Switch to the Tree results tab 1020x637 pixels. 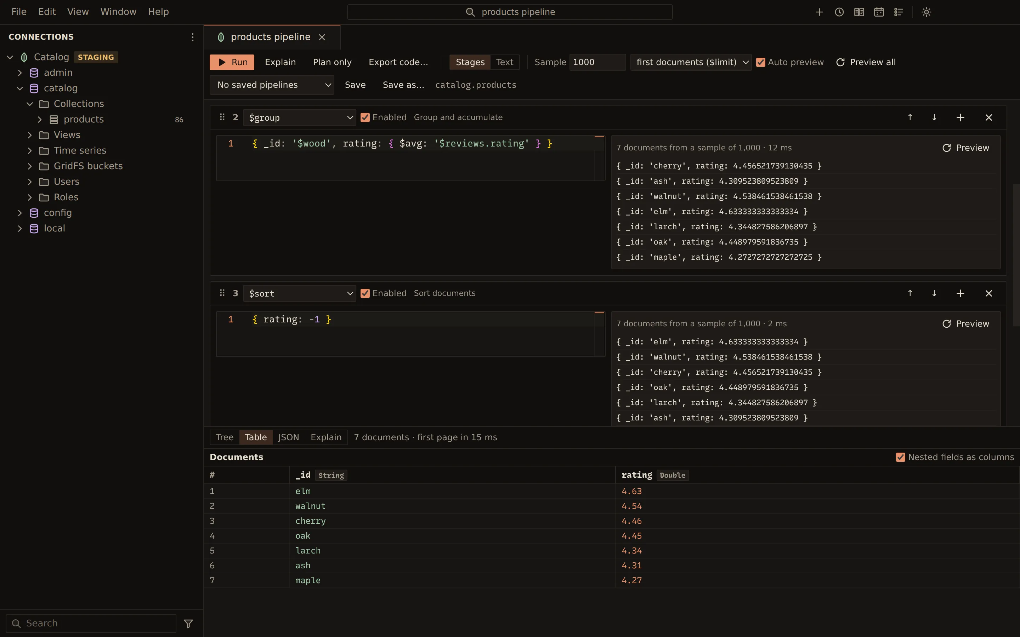point(225,437)
